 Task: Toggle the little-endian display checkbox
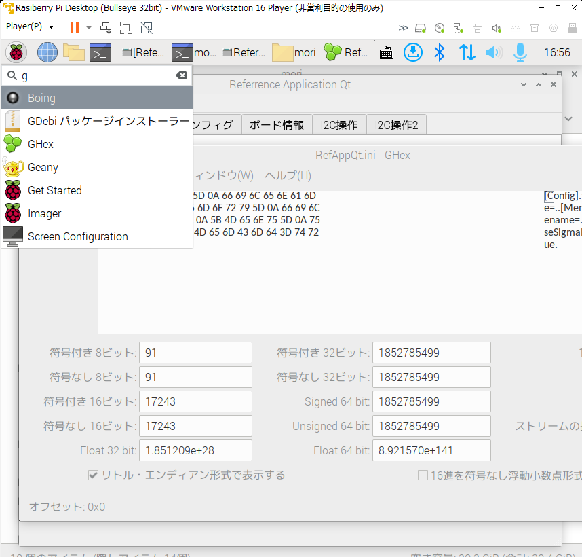pos(93,475)
